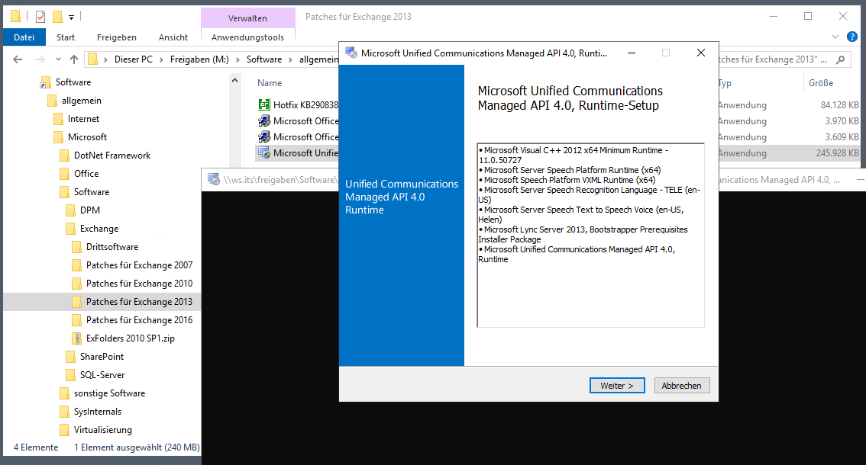The image size is (866, 465).
Task: Click Weiter to continue the setup
Action: [x=617, y=386]
